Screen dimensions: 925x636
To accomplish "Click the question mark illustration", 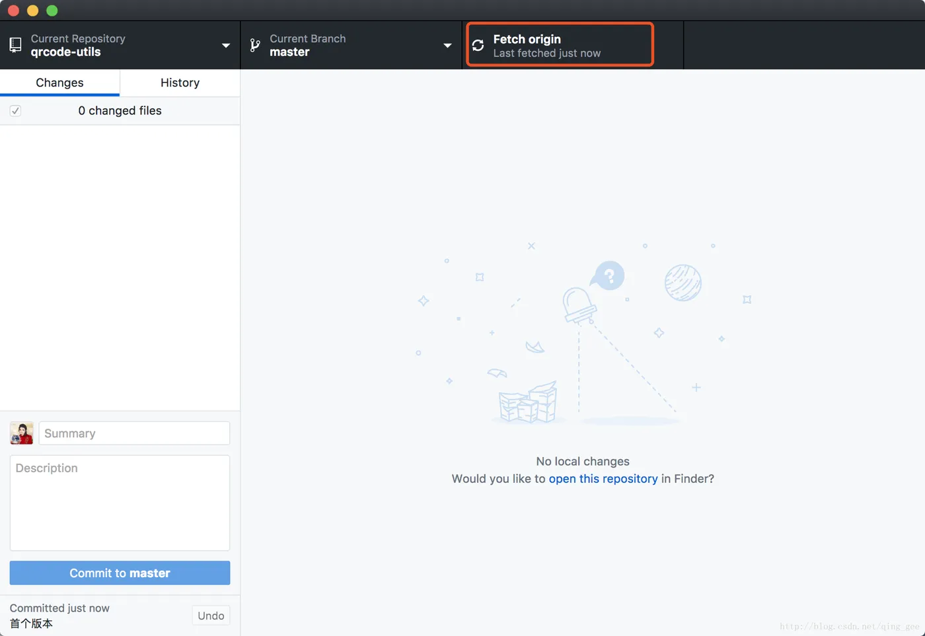I will tap(609, 275).
